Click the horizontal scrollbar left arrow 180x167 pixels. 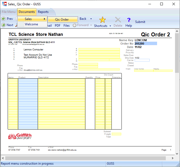click(3, 158)
